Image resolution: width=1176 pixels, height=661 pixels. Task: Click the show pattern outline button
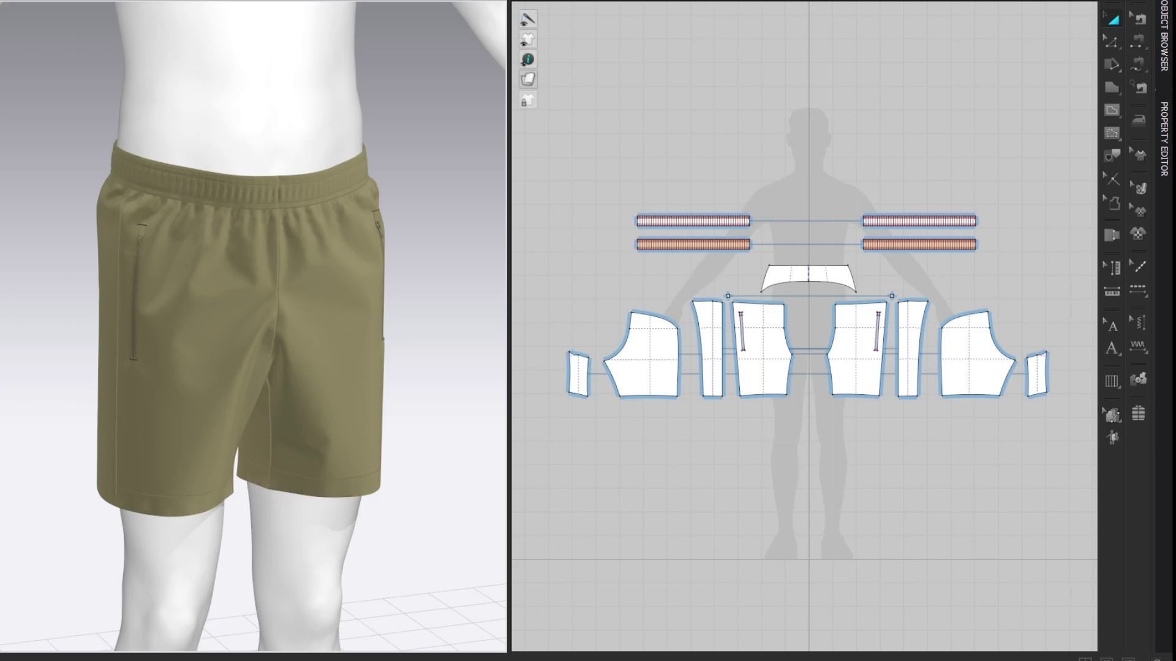pyautogui.click(x=527, y=80)
